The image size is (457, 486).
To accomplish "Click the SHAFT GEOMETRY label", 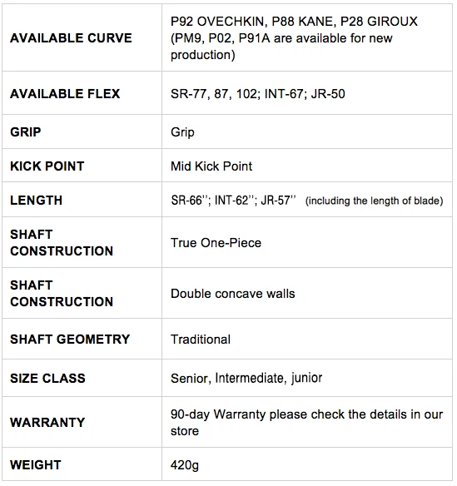I will 70,339.
